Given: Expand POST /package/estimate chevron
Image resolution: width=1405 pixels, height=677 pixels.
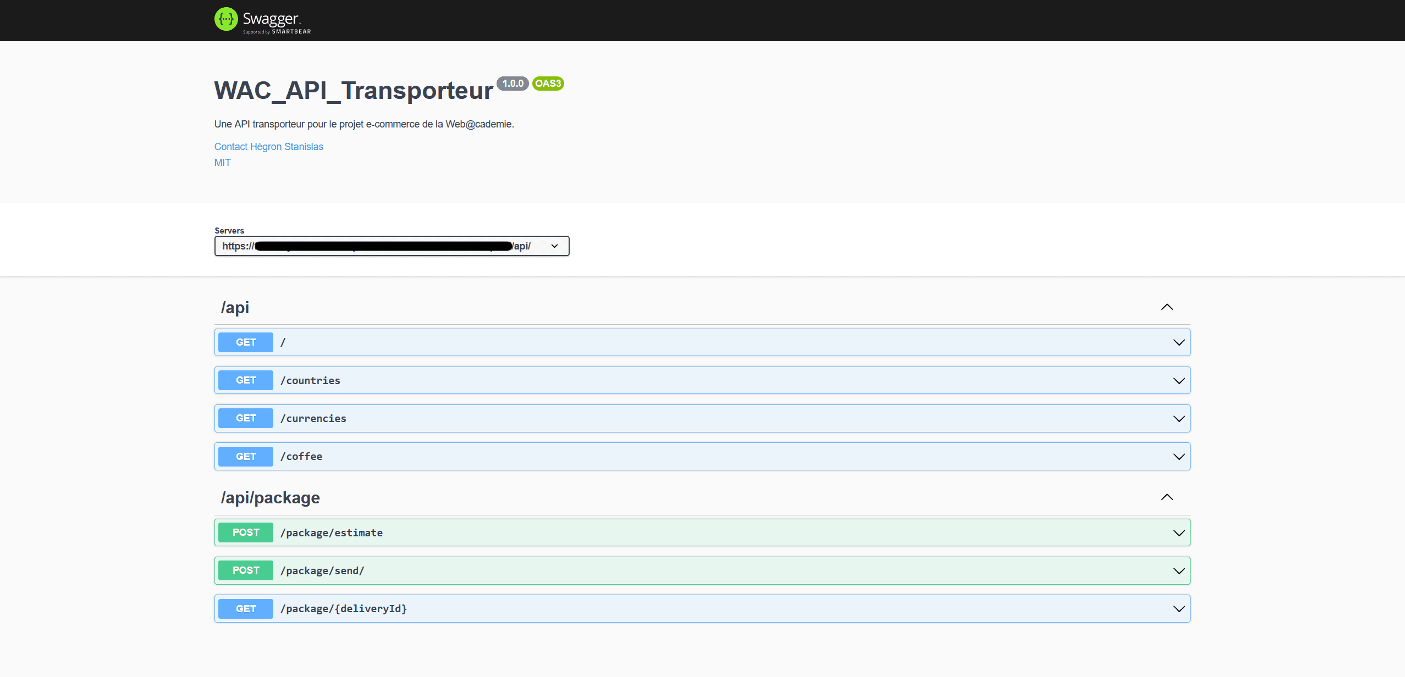Looking at the screenshot, I should point(1178,533).
